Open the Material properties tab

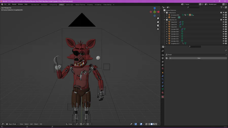coord(163,93)
